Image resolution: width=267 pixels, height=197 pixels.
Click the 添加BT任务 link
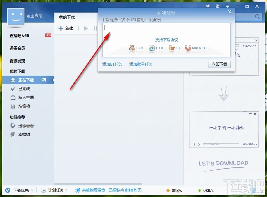pos(112,64)
